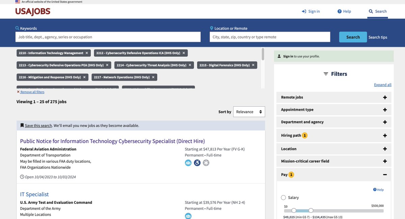Remove the 2213 Cybersecurity Defensive Operations PEA filter

pos(107,65)
